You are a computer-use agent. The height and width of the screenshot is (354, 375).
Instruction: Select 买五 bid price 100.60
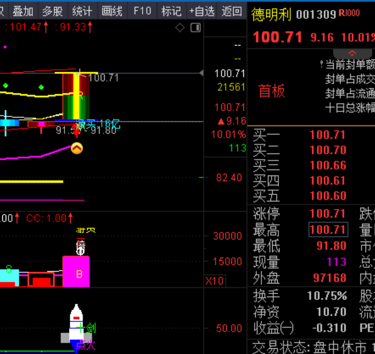[328, 196]
